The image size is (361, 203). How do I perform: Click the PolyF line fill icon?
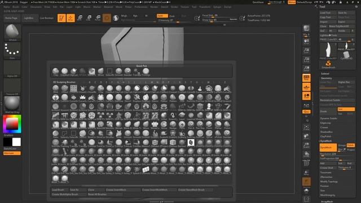306,163
